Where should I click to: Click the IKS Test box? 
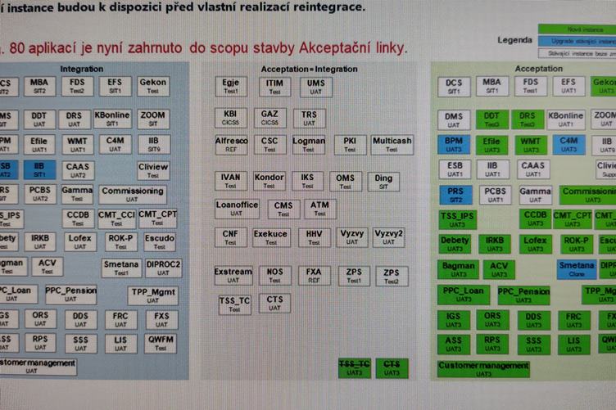coord(308,181)
